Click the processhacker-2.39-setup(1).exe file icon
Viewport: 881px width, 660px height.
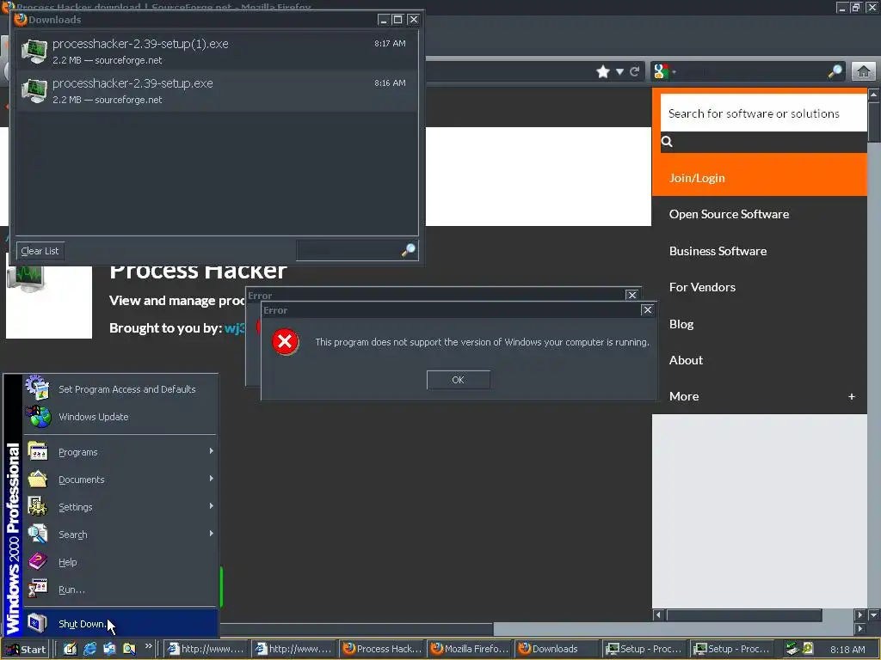[34, 51]
